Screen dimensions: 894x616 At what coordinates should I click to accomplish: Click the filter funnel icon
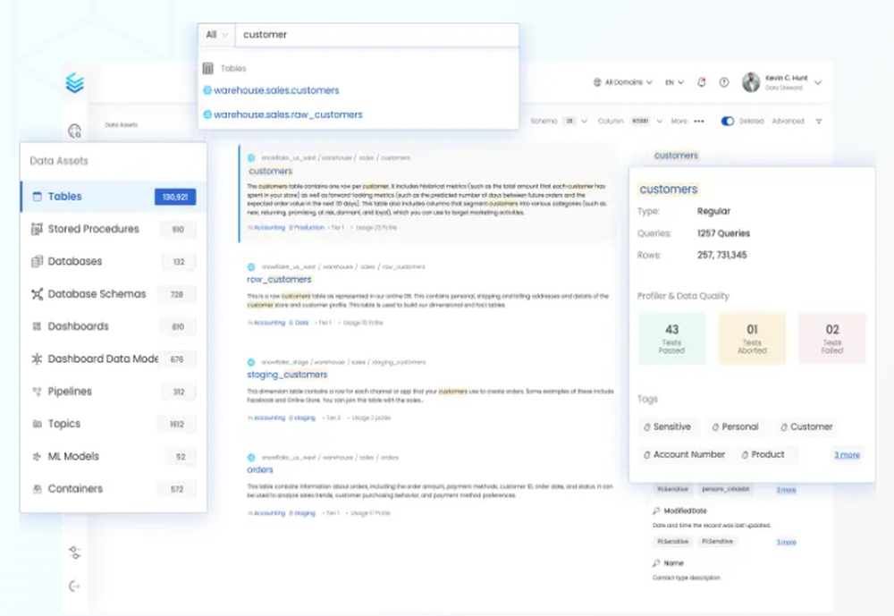coord(819,122)
